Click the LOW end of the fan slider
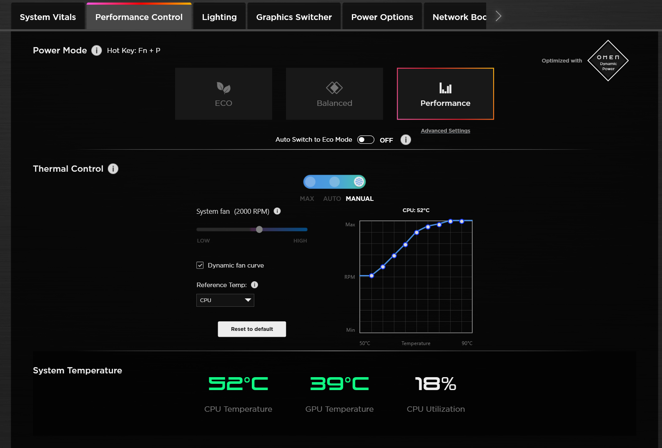The height and width of the screenshot is (448, 662). click(203, 240)
